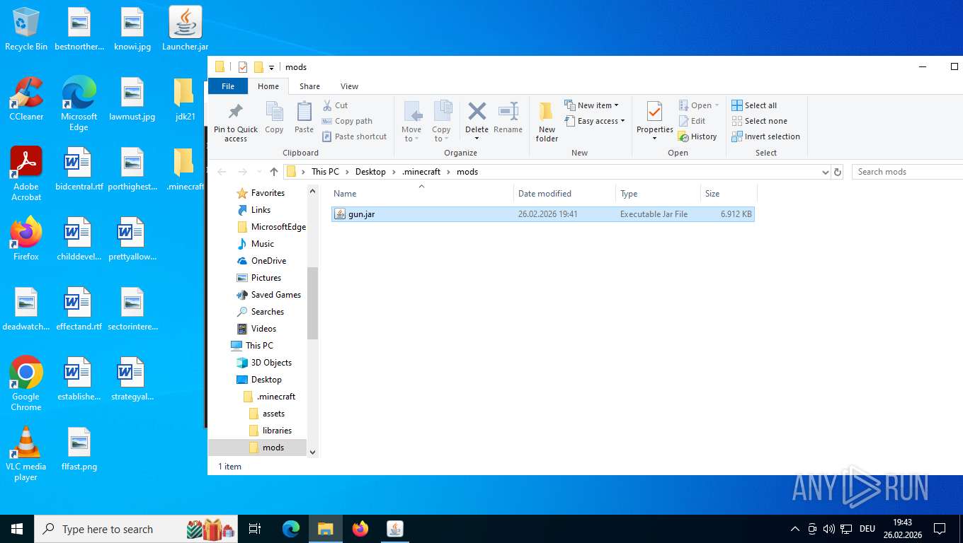
Task: Select the gun.jar file
Action: coord(543,214)
